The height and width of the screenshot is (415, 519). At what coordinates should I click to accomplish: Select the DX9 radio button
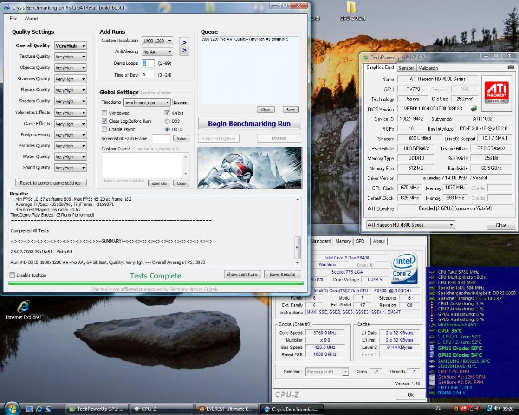tap(167, 121)
